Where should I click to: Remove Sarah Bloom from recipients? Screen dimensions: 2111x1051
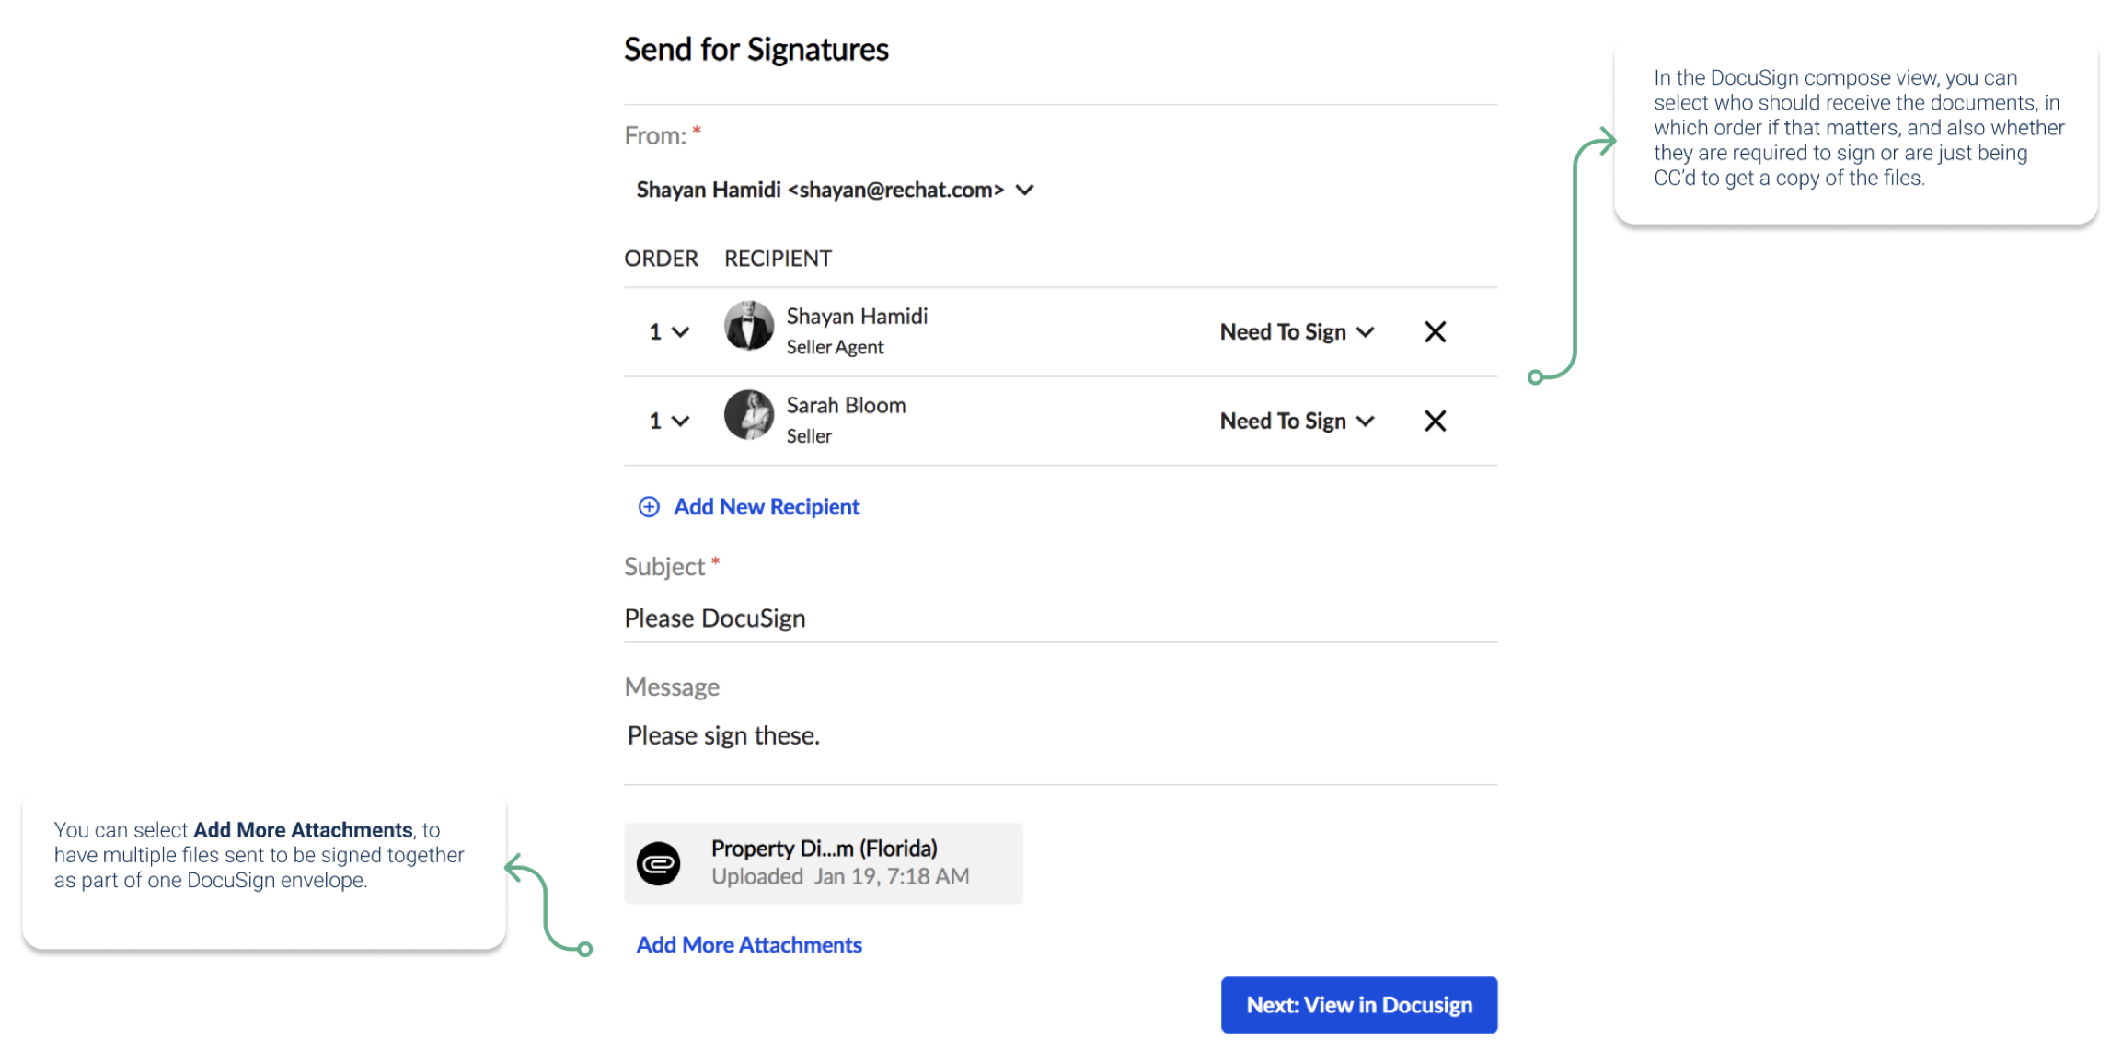1435,421
